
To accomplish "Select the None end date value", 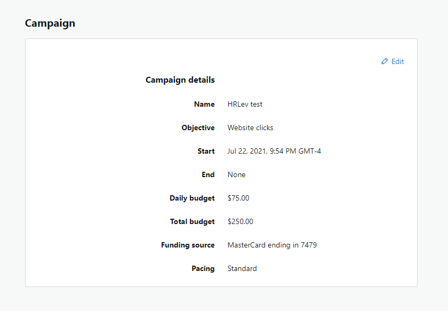I will (x=236, y=174).
